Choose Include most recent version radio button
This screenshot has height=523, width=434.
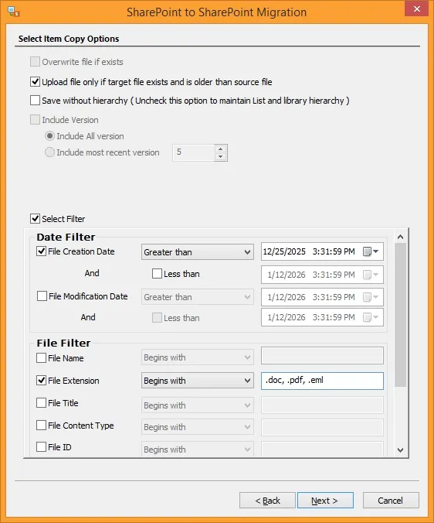click(49, 152)
